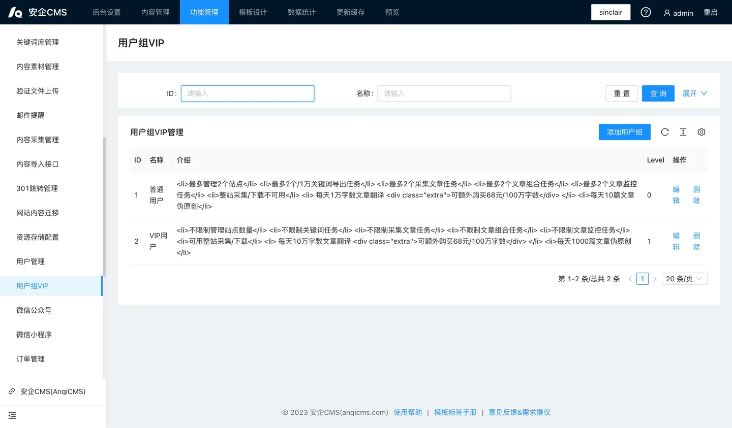Click the AnqiCMS logo icon
The height and width of the screenshot is (428, 732).
(15, 12)
